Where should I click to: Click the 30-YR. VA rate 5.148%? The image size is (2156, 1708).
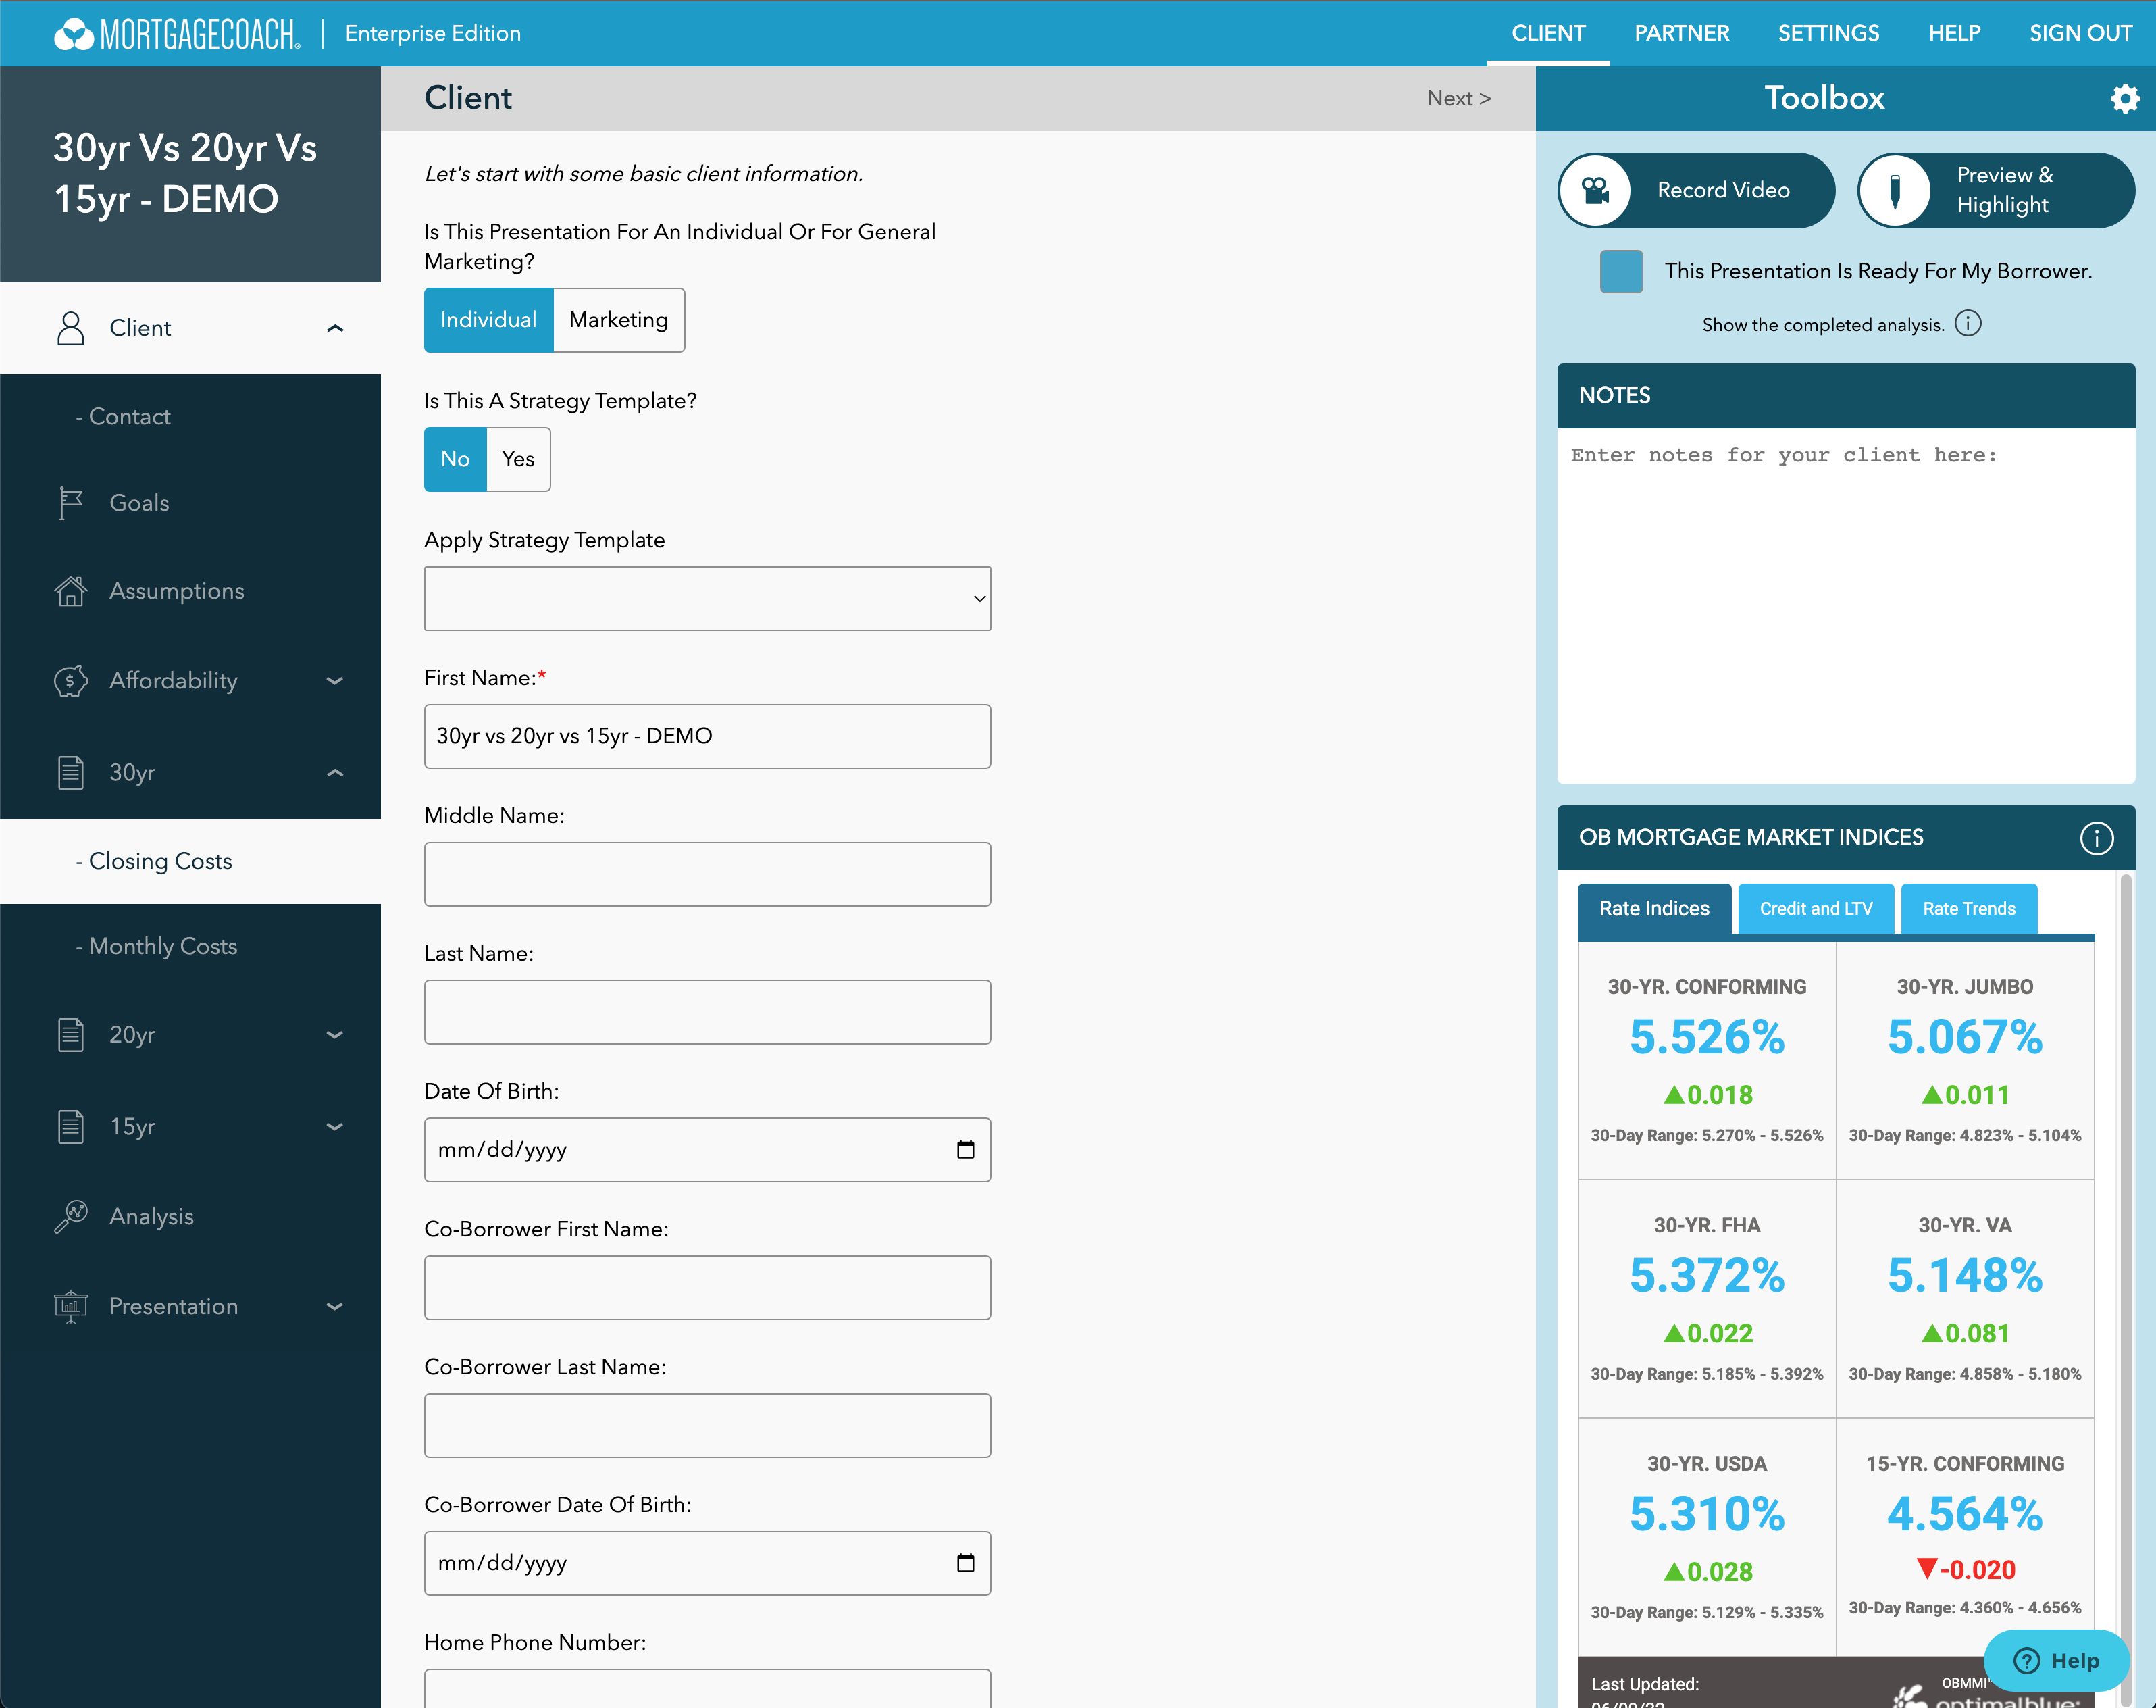(1964, 1276)
